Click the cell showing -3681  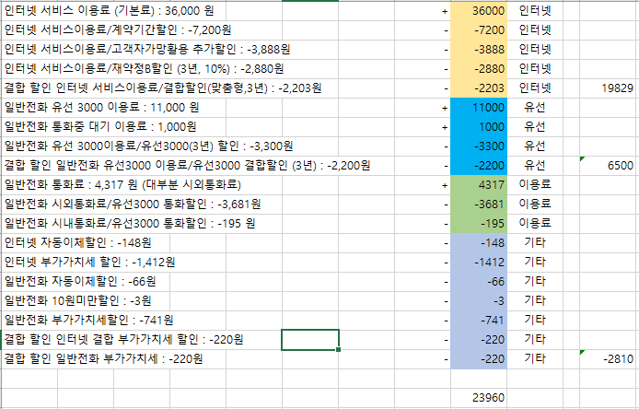479,204
